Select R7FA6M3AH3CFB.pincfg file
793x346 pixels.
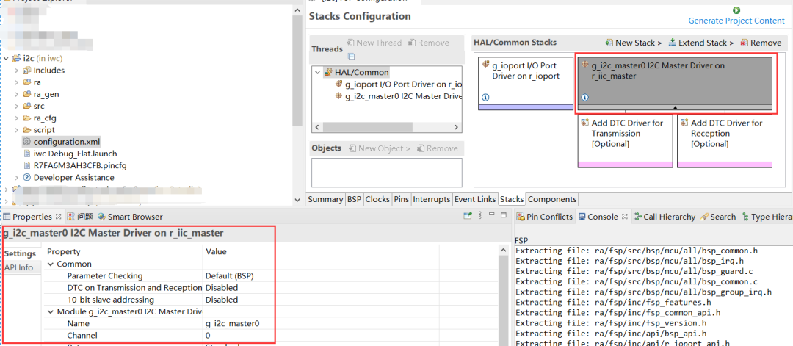click(74, 165)
